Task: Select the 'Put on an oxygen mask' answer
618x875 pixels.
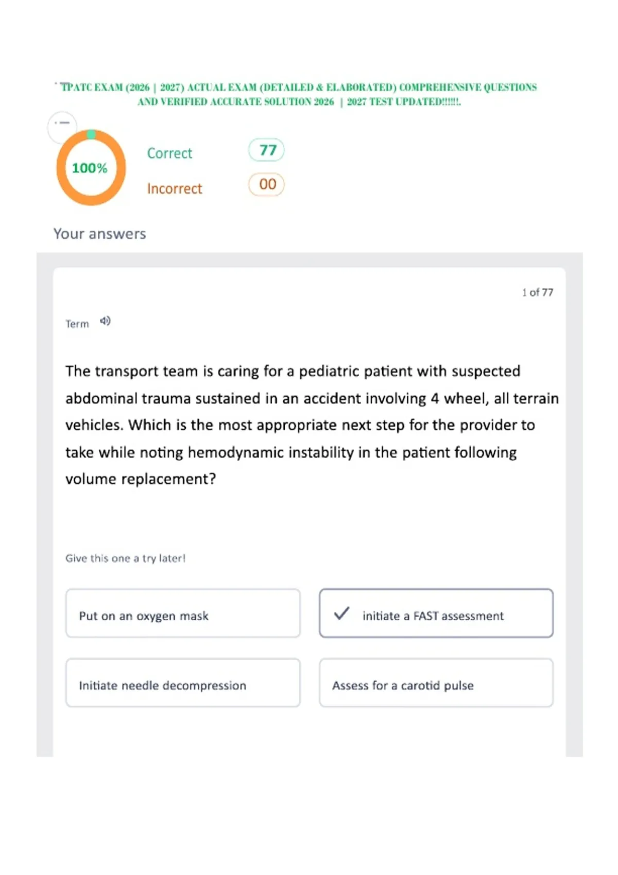Action: [x=183, y=614]
